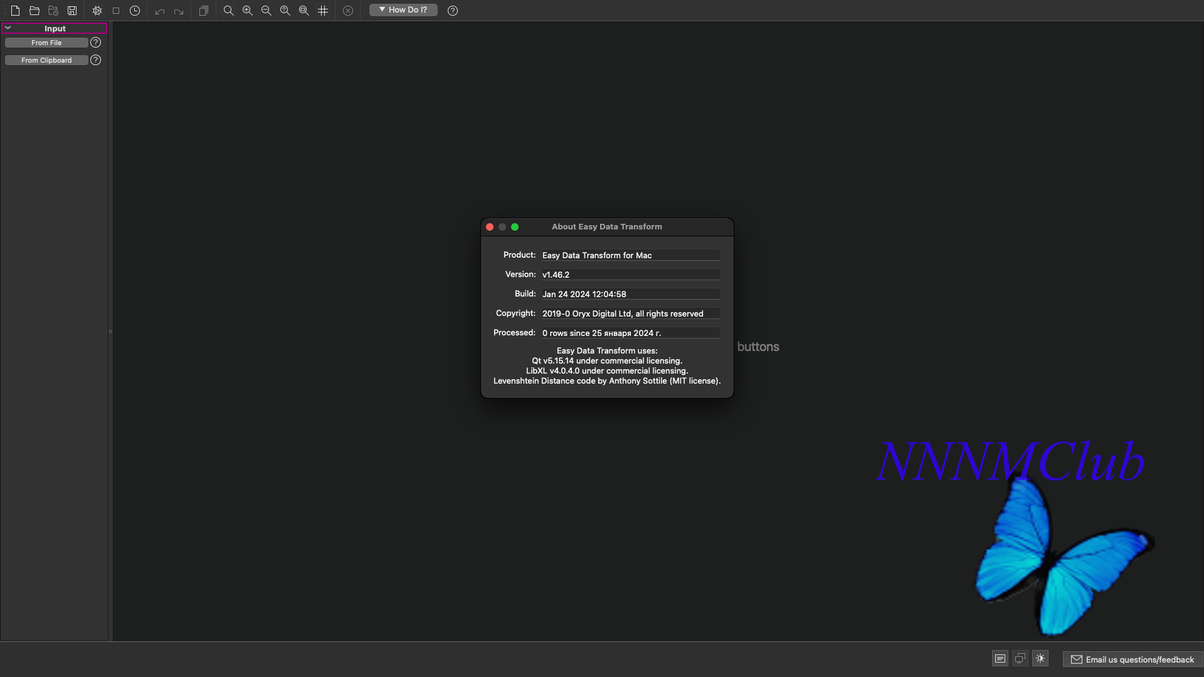Click the run/process gear icon
Screen dimensions: 1204x677
[97, 11]
